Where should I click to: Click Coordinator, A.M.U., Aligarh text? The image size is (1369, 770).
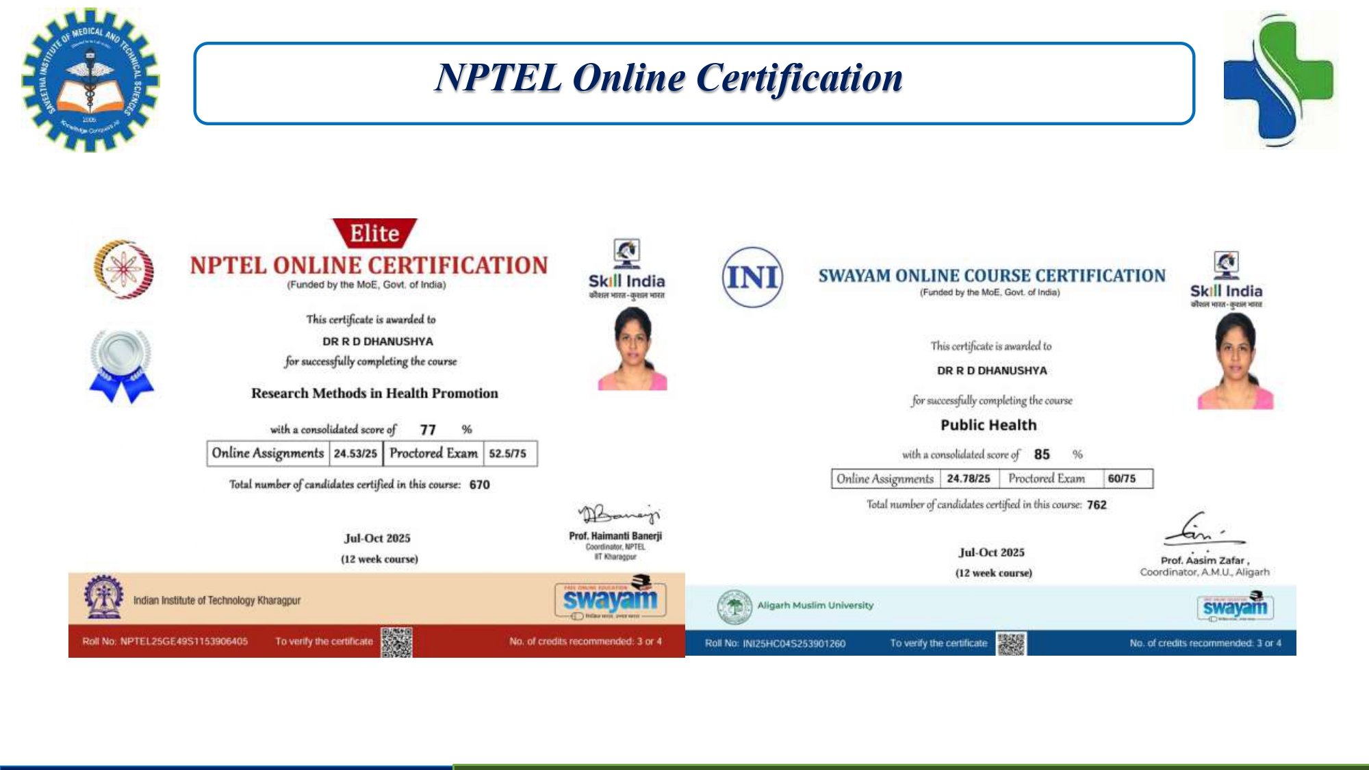(1205, 572)
